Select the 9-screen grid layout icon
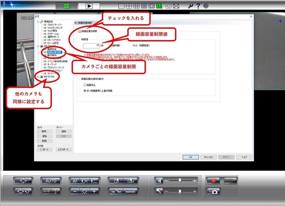Screen dimensions: 285x206 pyautogui.click(x=136, y=6)
